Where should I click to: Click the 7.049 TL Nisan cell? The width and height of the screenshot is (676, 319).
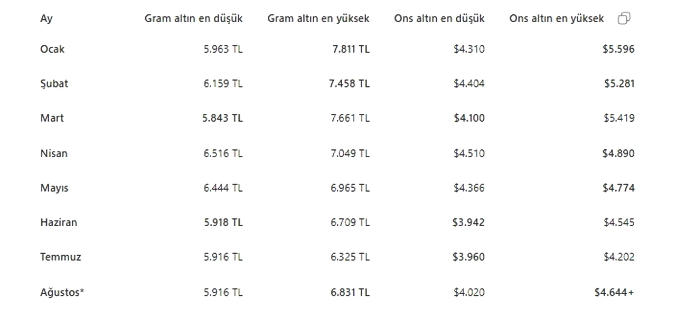pos(350,153)
